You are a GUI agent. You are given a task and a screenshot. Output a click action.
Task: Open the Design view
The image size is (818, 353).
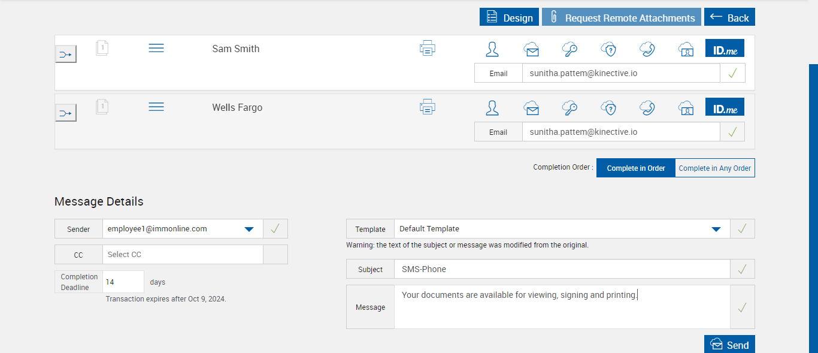pos(510,17)
